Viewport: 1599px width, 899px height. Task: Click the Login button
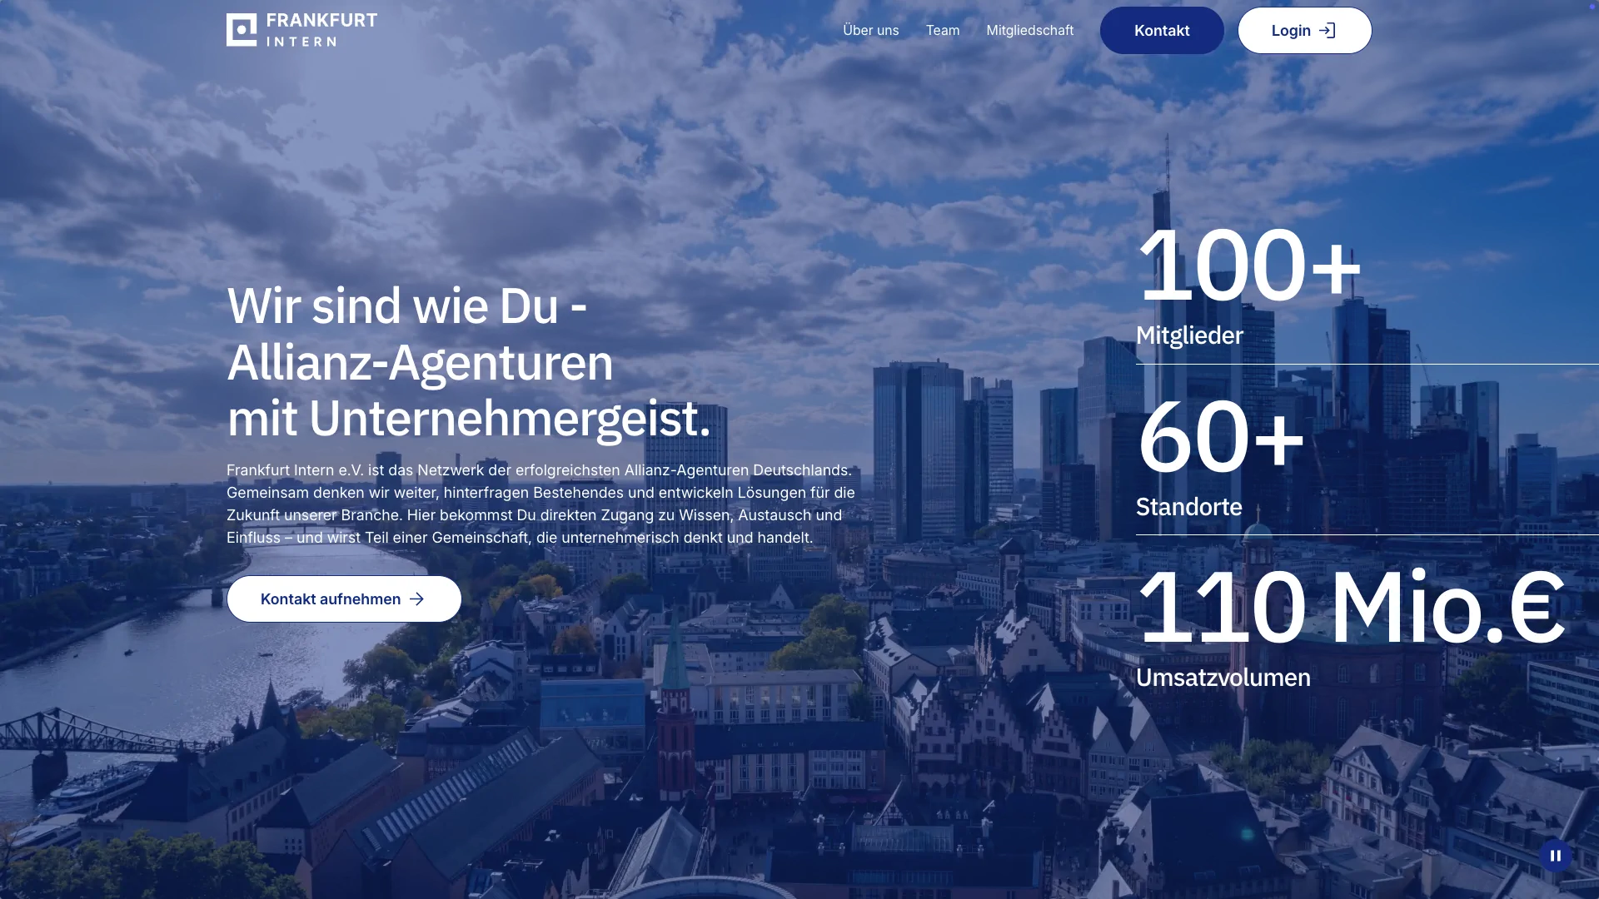[1304, 31]
